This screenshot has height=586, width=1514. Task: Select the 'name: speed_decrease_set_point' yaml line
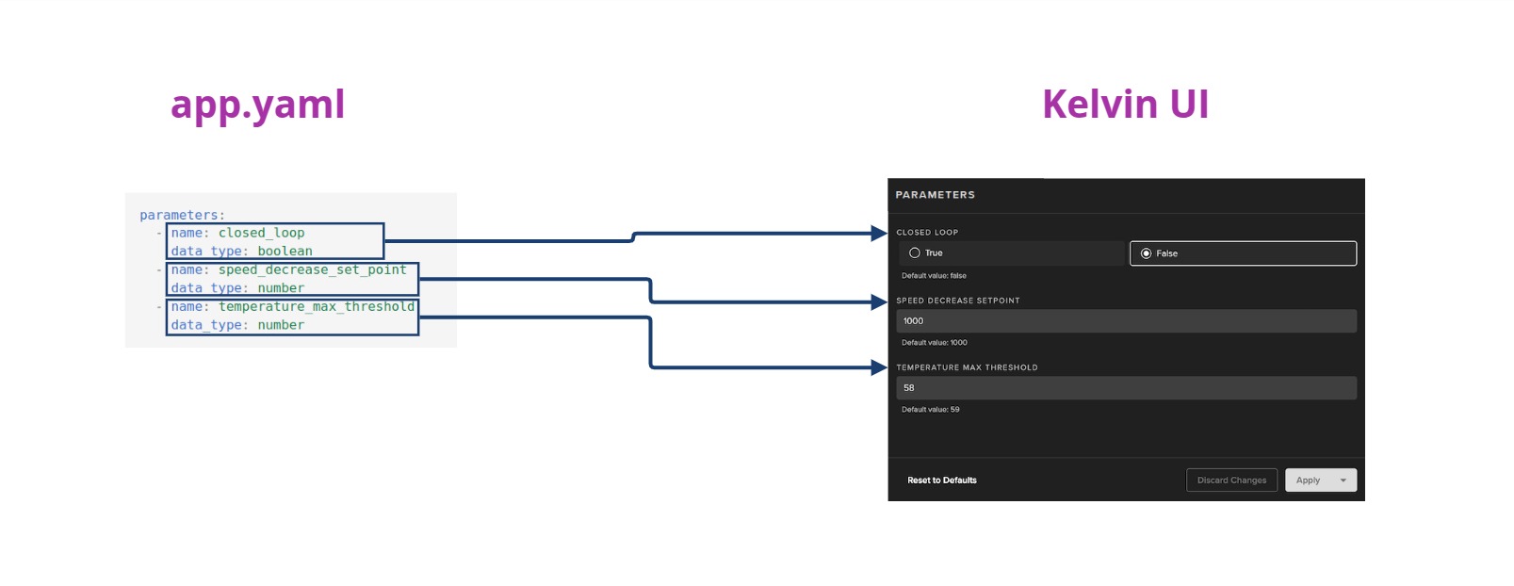pyautogui.click(x=288, y=269)
